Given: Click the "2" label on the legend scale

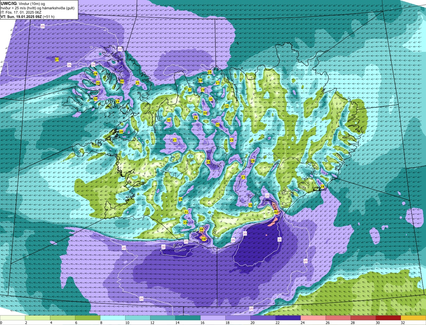Looking at the screenshot, I should coord(26,323).
